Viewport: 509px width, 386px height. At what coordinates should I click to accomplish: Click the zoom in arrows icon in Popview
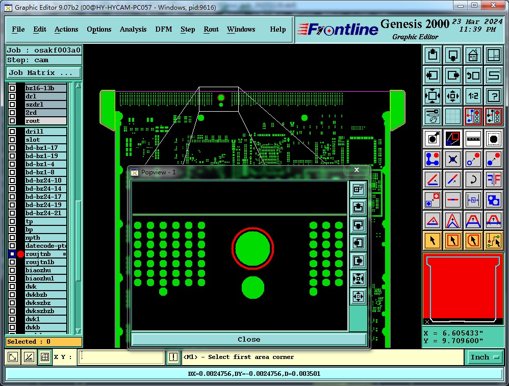(x=359, y=278)
